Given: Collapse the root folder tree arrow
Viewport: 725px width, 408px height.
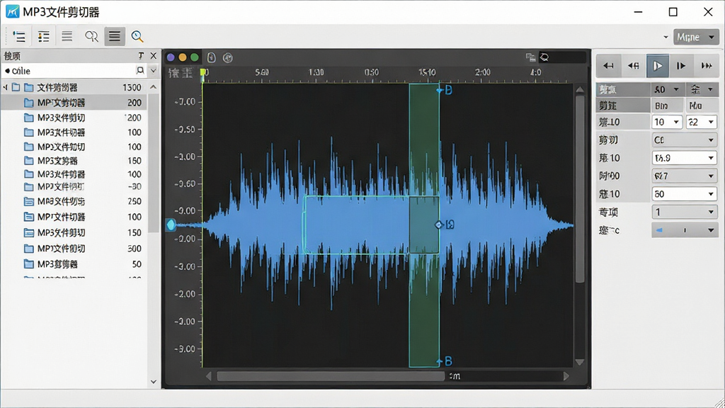Looking at the screenshot, I should click(x=6, y=87).
